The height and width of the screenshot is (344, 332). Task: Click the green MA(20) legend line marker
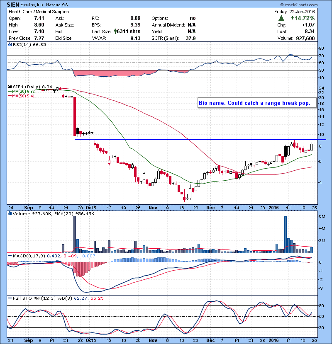(x=10, y=92)
